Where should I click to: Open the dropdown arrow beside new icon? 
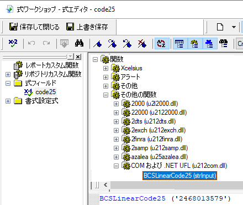pos(234,27)
